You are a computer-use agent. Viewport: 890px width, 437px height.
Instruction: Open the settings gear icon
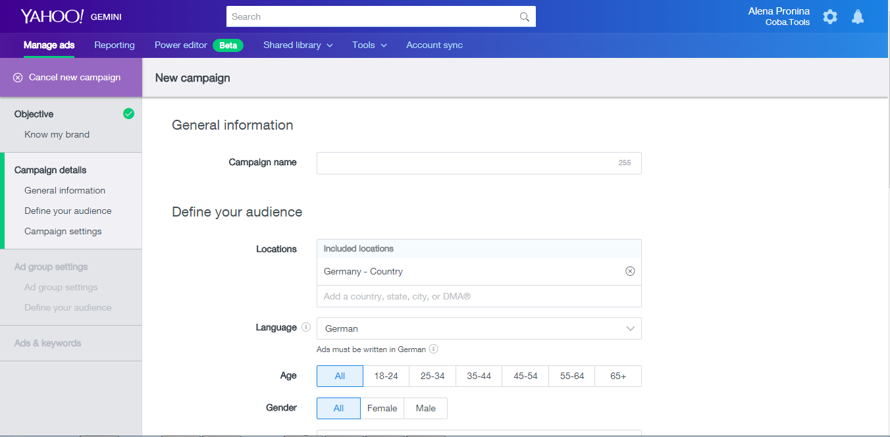pyautogui.click(x=830, y=17)
